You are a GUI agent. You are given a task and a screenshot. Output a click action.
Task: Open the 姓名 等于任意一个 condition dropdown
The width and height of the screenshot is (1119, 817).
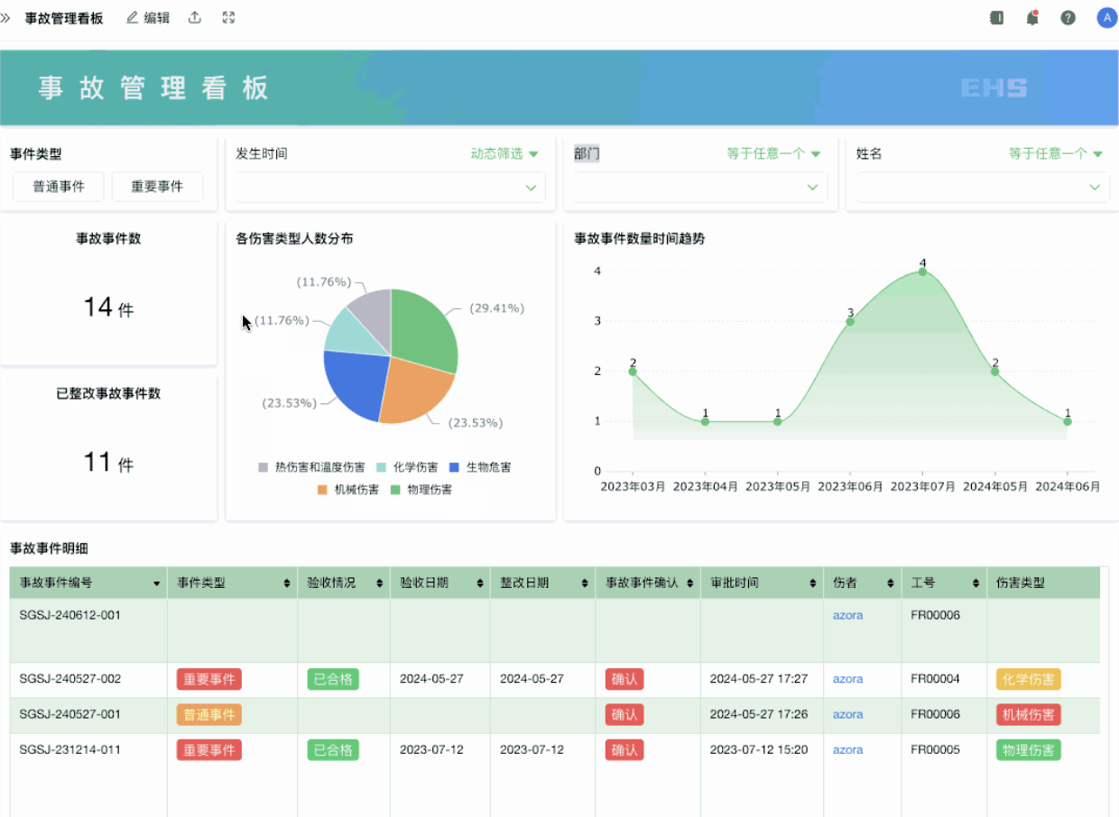(1056, 154)
